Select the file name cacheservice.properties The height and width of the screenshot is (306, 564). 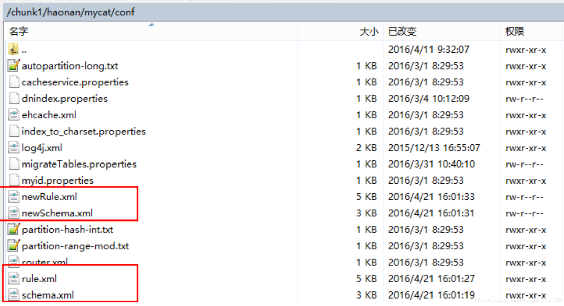(x=75, y=82)
